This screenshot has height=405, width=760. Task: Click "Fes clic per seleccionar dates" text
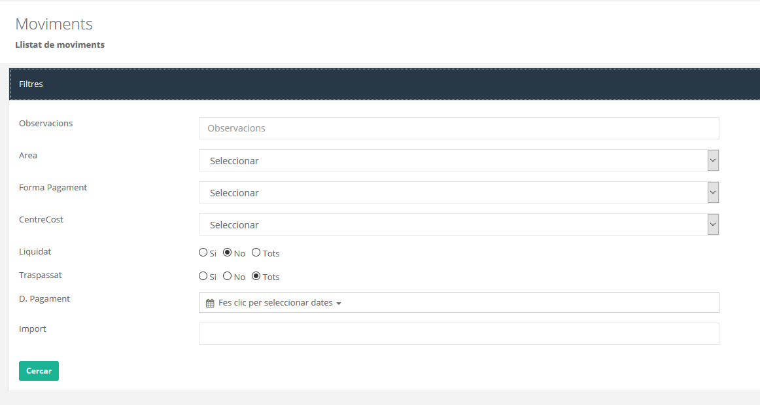click(275, 303)
